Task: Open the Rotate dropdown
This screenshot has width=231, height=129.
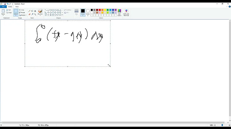Action: point(23,15)
